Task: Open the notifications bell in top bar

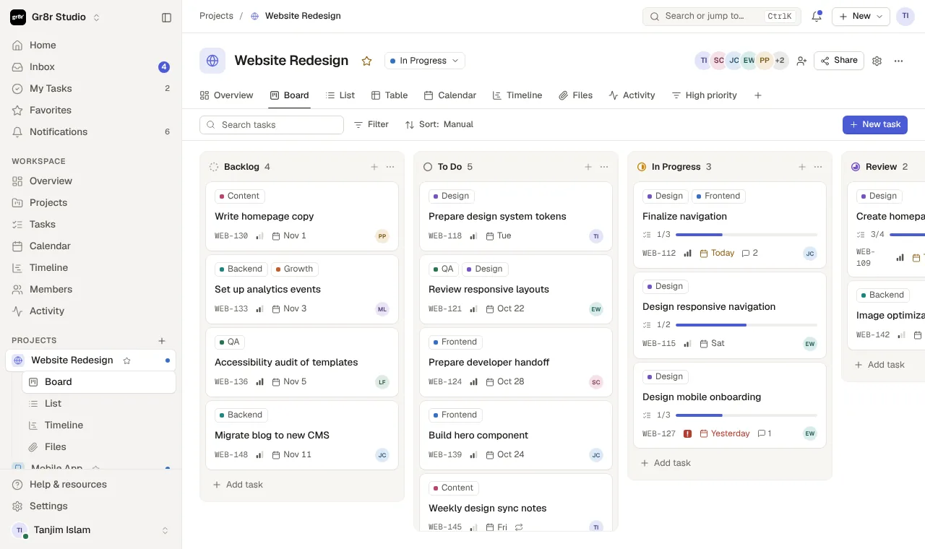Action: pyautogui.click(x=817, y=16)
